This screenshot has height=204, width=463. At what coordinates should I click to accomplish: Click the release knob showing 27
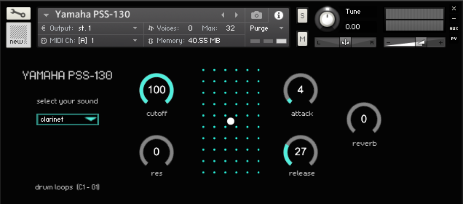pos(301,152)
